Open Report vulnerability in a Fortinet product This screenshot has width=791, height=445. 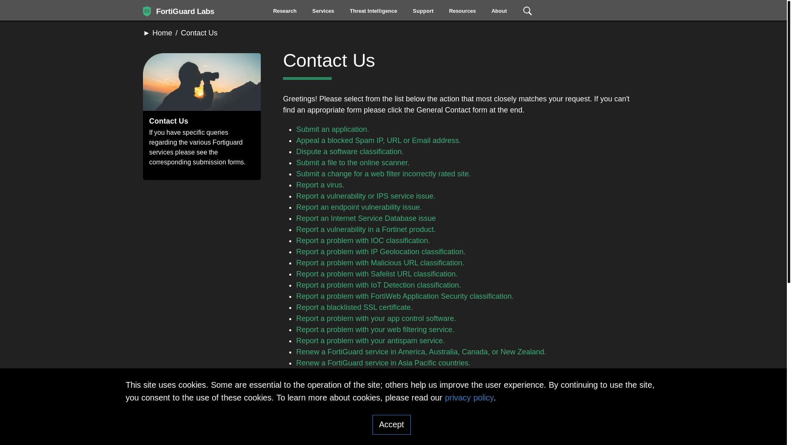tap(366, 230)
